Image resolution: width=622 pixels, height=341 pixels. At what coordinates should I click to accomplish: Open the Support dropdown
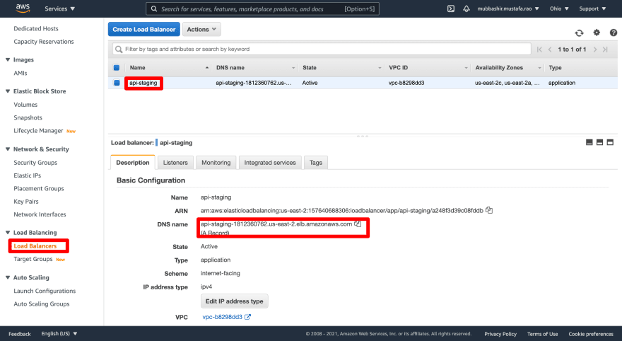pos(592,8)
